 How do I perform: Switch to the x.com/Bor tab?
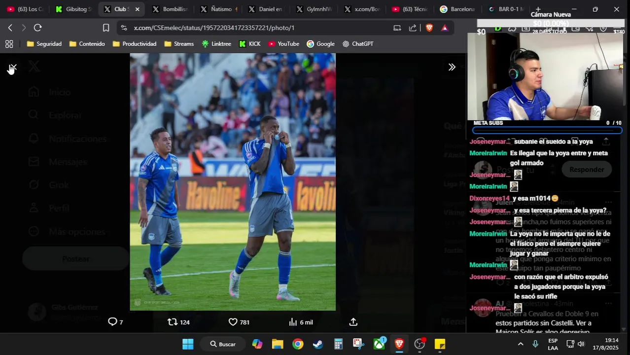(363, 9)
